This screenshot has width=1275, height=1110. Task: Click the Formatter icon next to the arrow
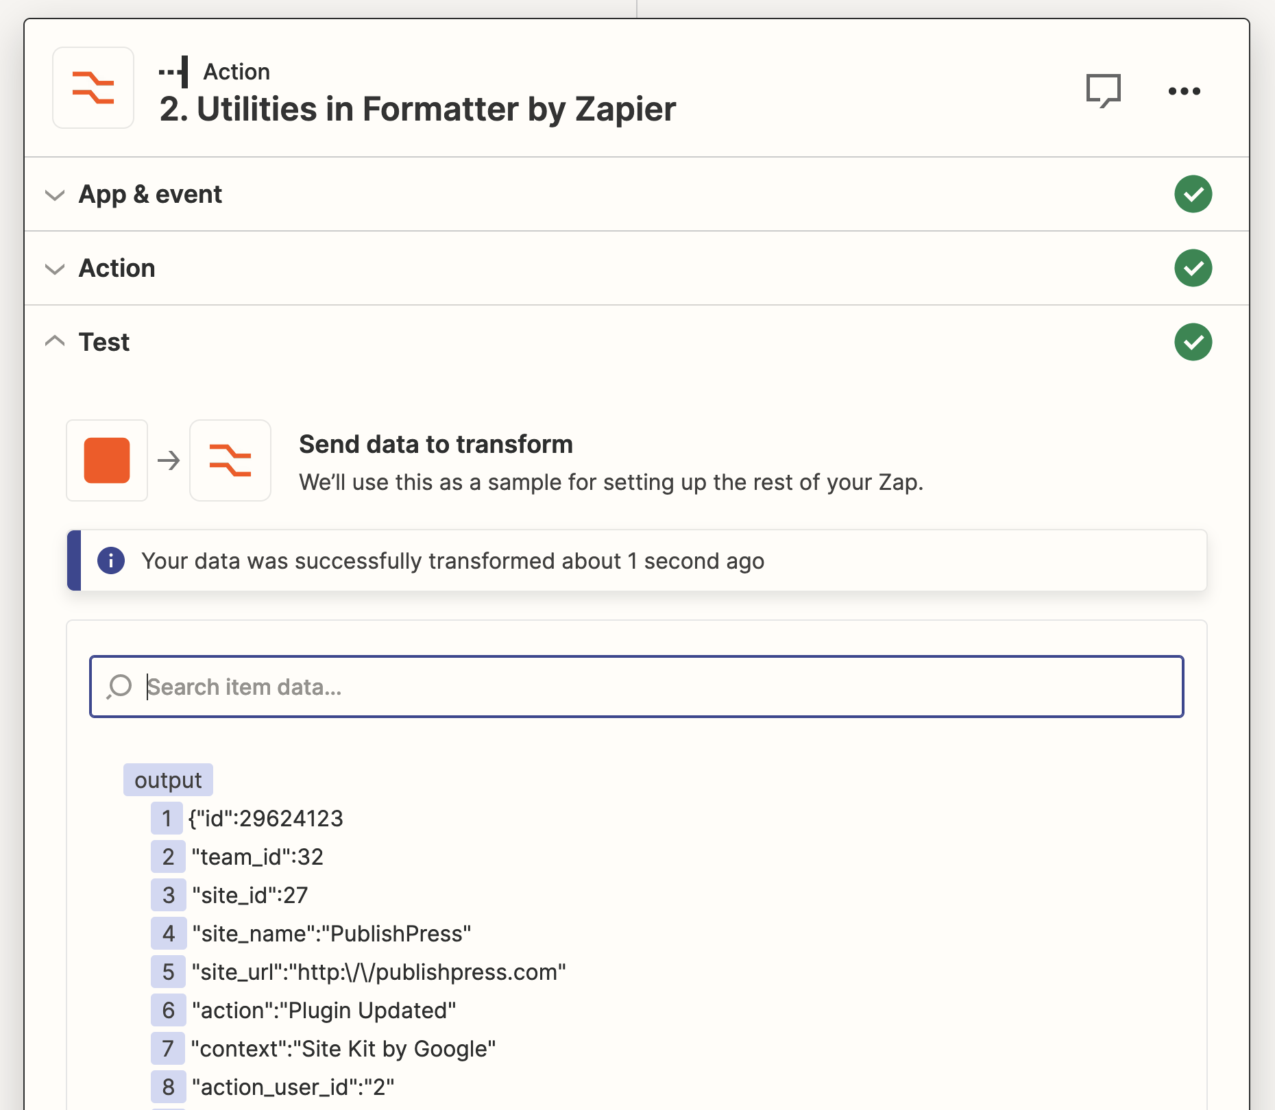tap(230, 460)
